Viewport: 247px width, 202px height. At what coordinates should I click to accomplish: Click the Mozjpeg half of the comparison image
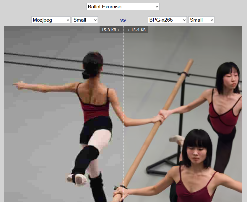tap(64, 114)
